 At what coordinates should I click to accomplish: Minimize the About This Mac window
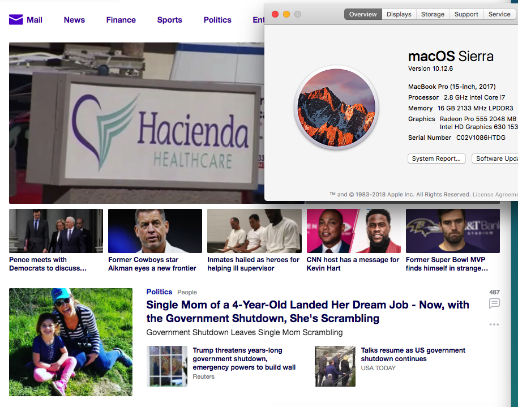coord(286,14)
